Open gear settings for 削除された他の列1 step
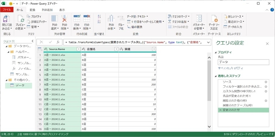The height and width of the screenshot is (137, 275). click(x=266, y=101)
